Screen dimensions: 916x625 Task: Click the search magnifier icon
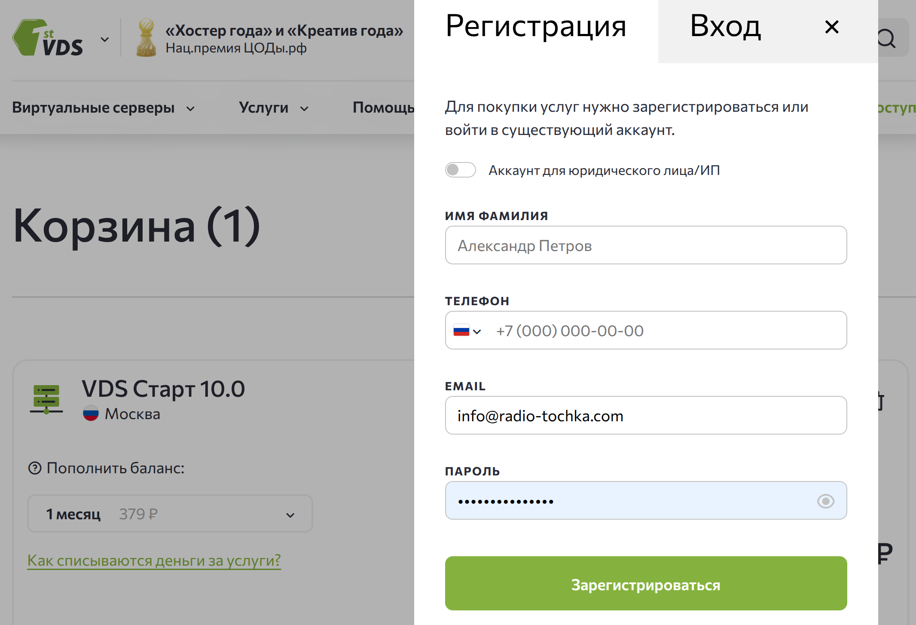[x=886, y=39]
